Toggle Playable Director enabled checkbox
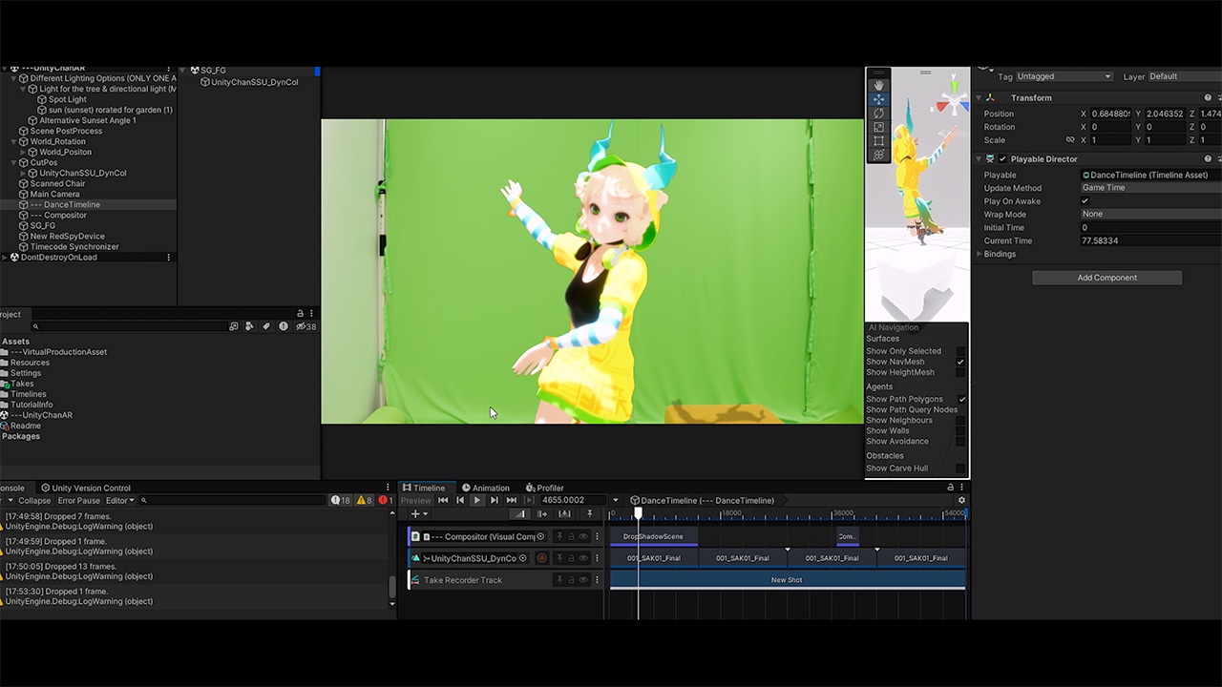Screen dimensions: 1222x687 coord(1002,159)
